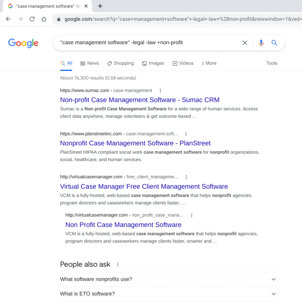Switch to the Images search tab
The image size is (302, 302).
tap(153, 63)
